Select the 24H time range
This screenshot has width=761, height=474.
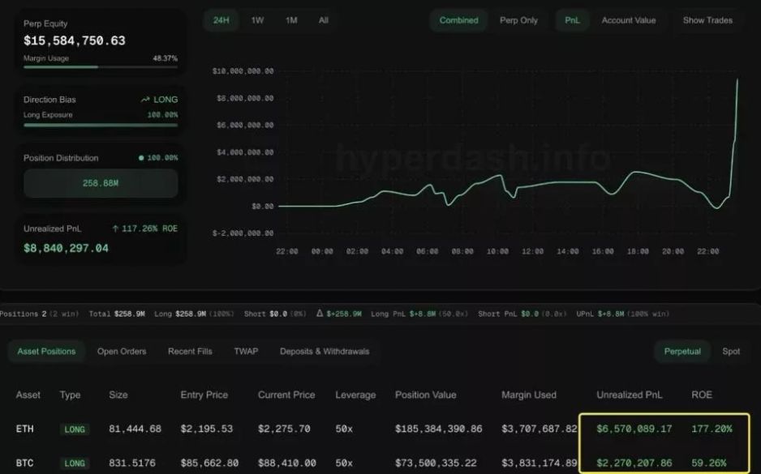[221, 20]
